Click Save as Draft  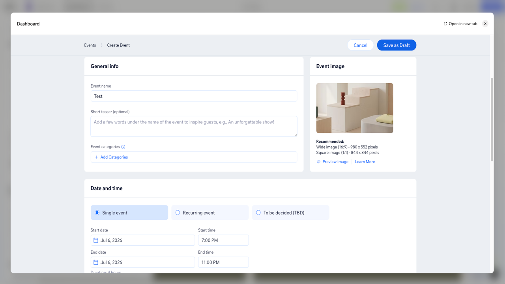pyautogui.click(x=397, y=45)
